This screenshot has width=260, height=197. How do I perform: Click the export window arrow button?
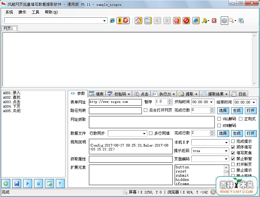[49, 184]
